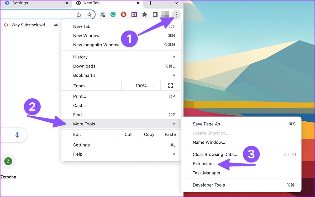
Task: Open the tab search dropdown arrow
Action: point(176,3)
